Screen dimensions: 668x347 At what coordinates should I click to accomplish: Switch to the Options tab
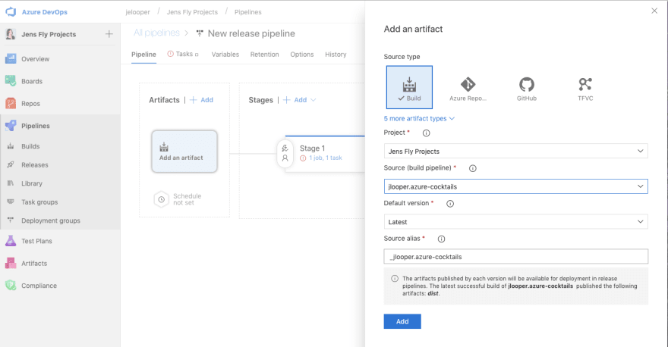(x=302, y=55)
